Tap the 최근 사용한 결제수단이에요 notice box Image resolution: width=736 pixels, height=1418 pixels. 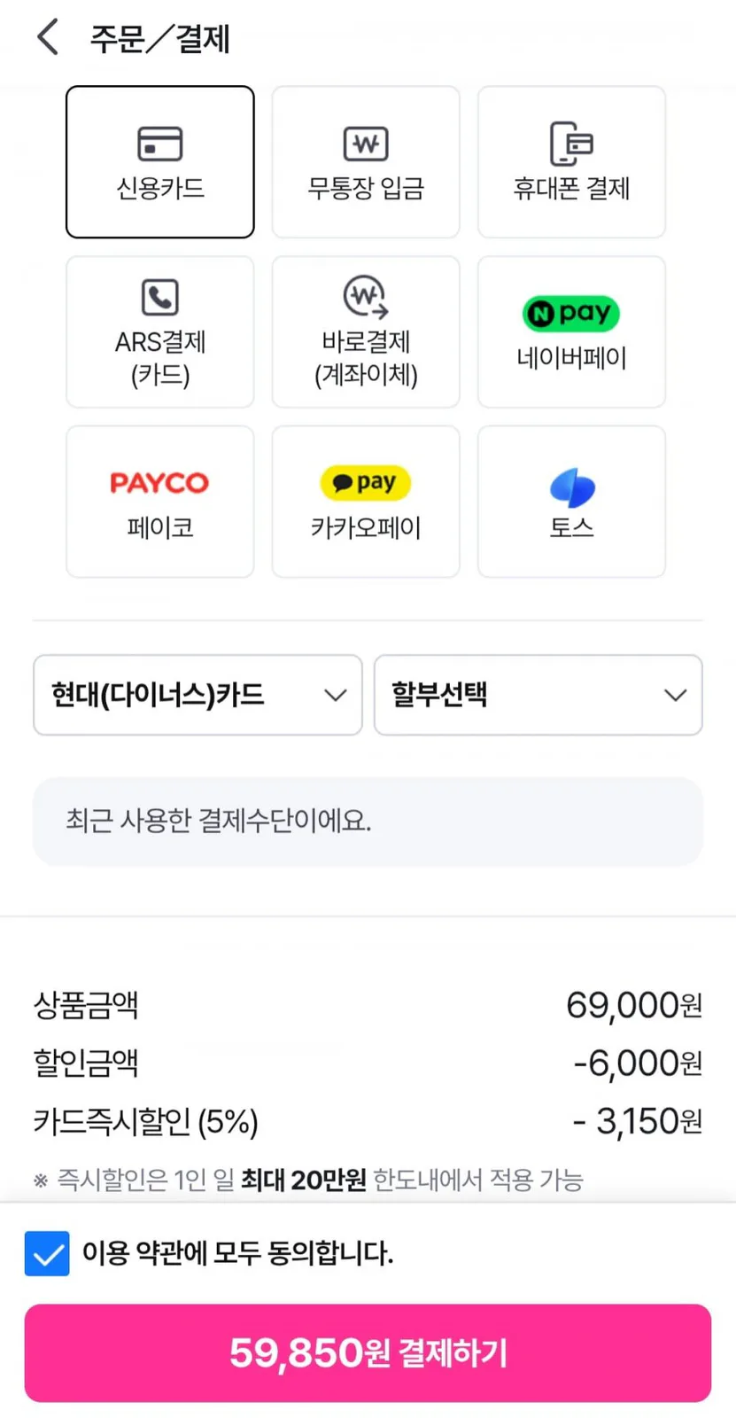coord(368,822)
